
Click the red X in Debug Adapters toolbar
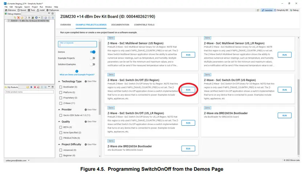19,17
